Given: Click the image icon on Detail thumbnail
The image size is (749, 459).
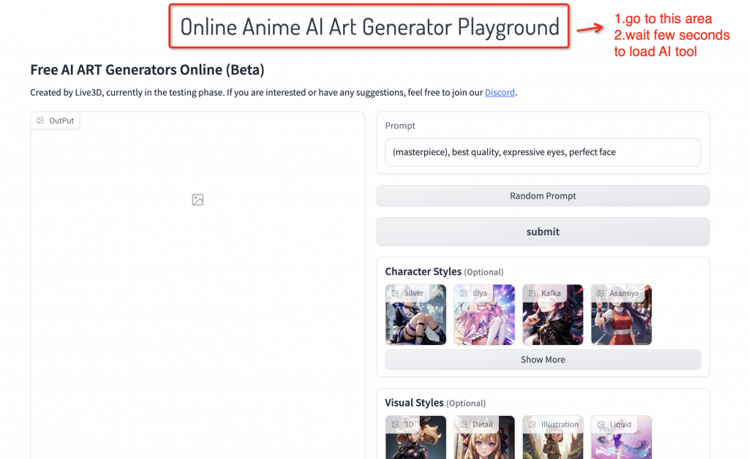Looking at the screenshot, I should click(463, 424).
